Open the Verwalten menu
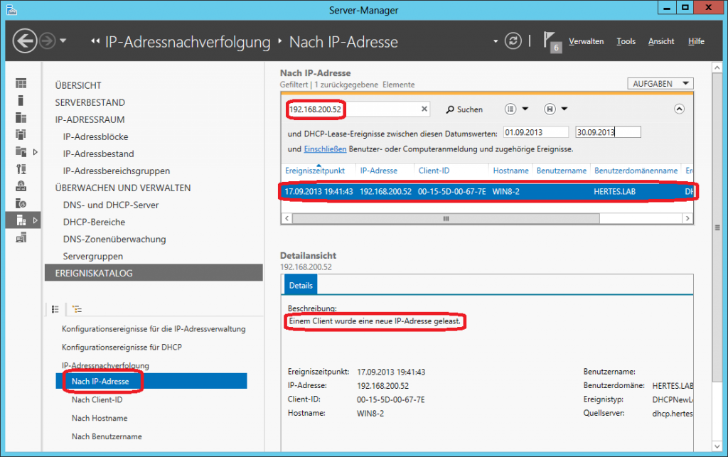The image size is (728, 457). pyautogui.click(x=586, y=41)
